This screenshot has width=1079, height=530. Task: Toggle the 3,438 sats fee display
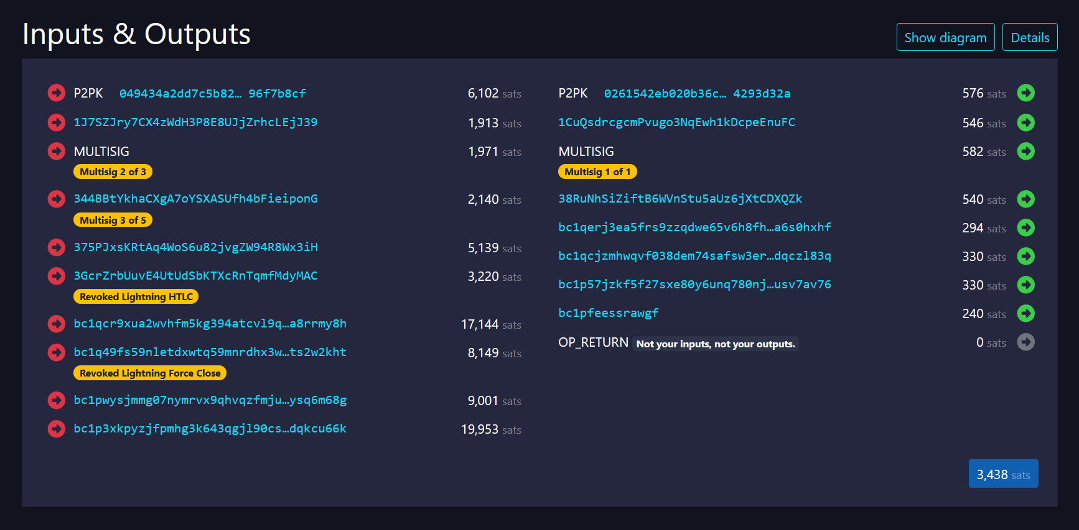click(1002, 474)
